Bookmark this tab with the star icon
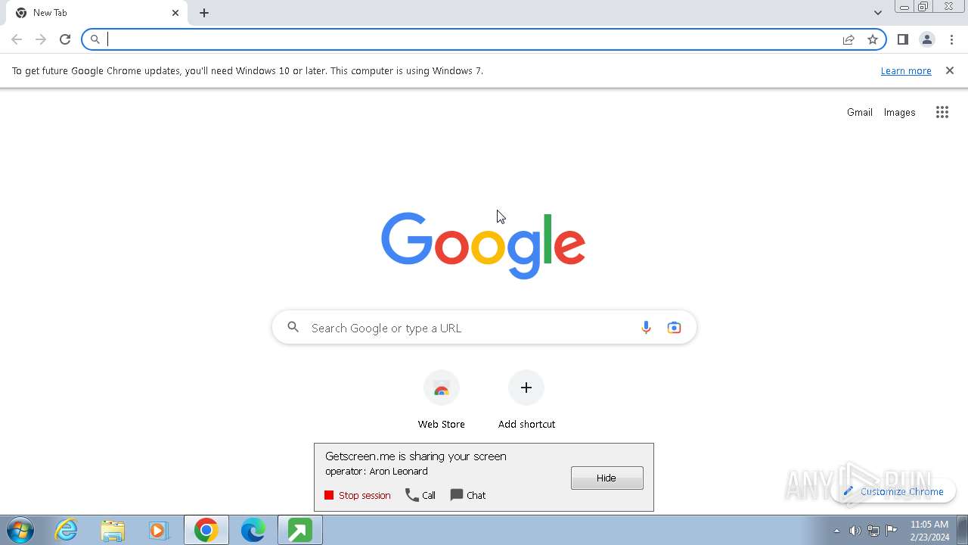The width and height of the screenshot is (968, 545). point(873,39)
